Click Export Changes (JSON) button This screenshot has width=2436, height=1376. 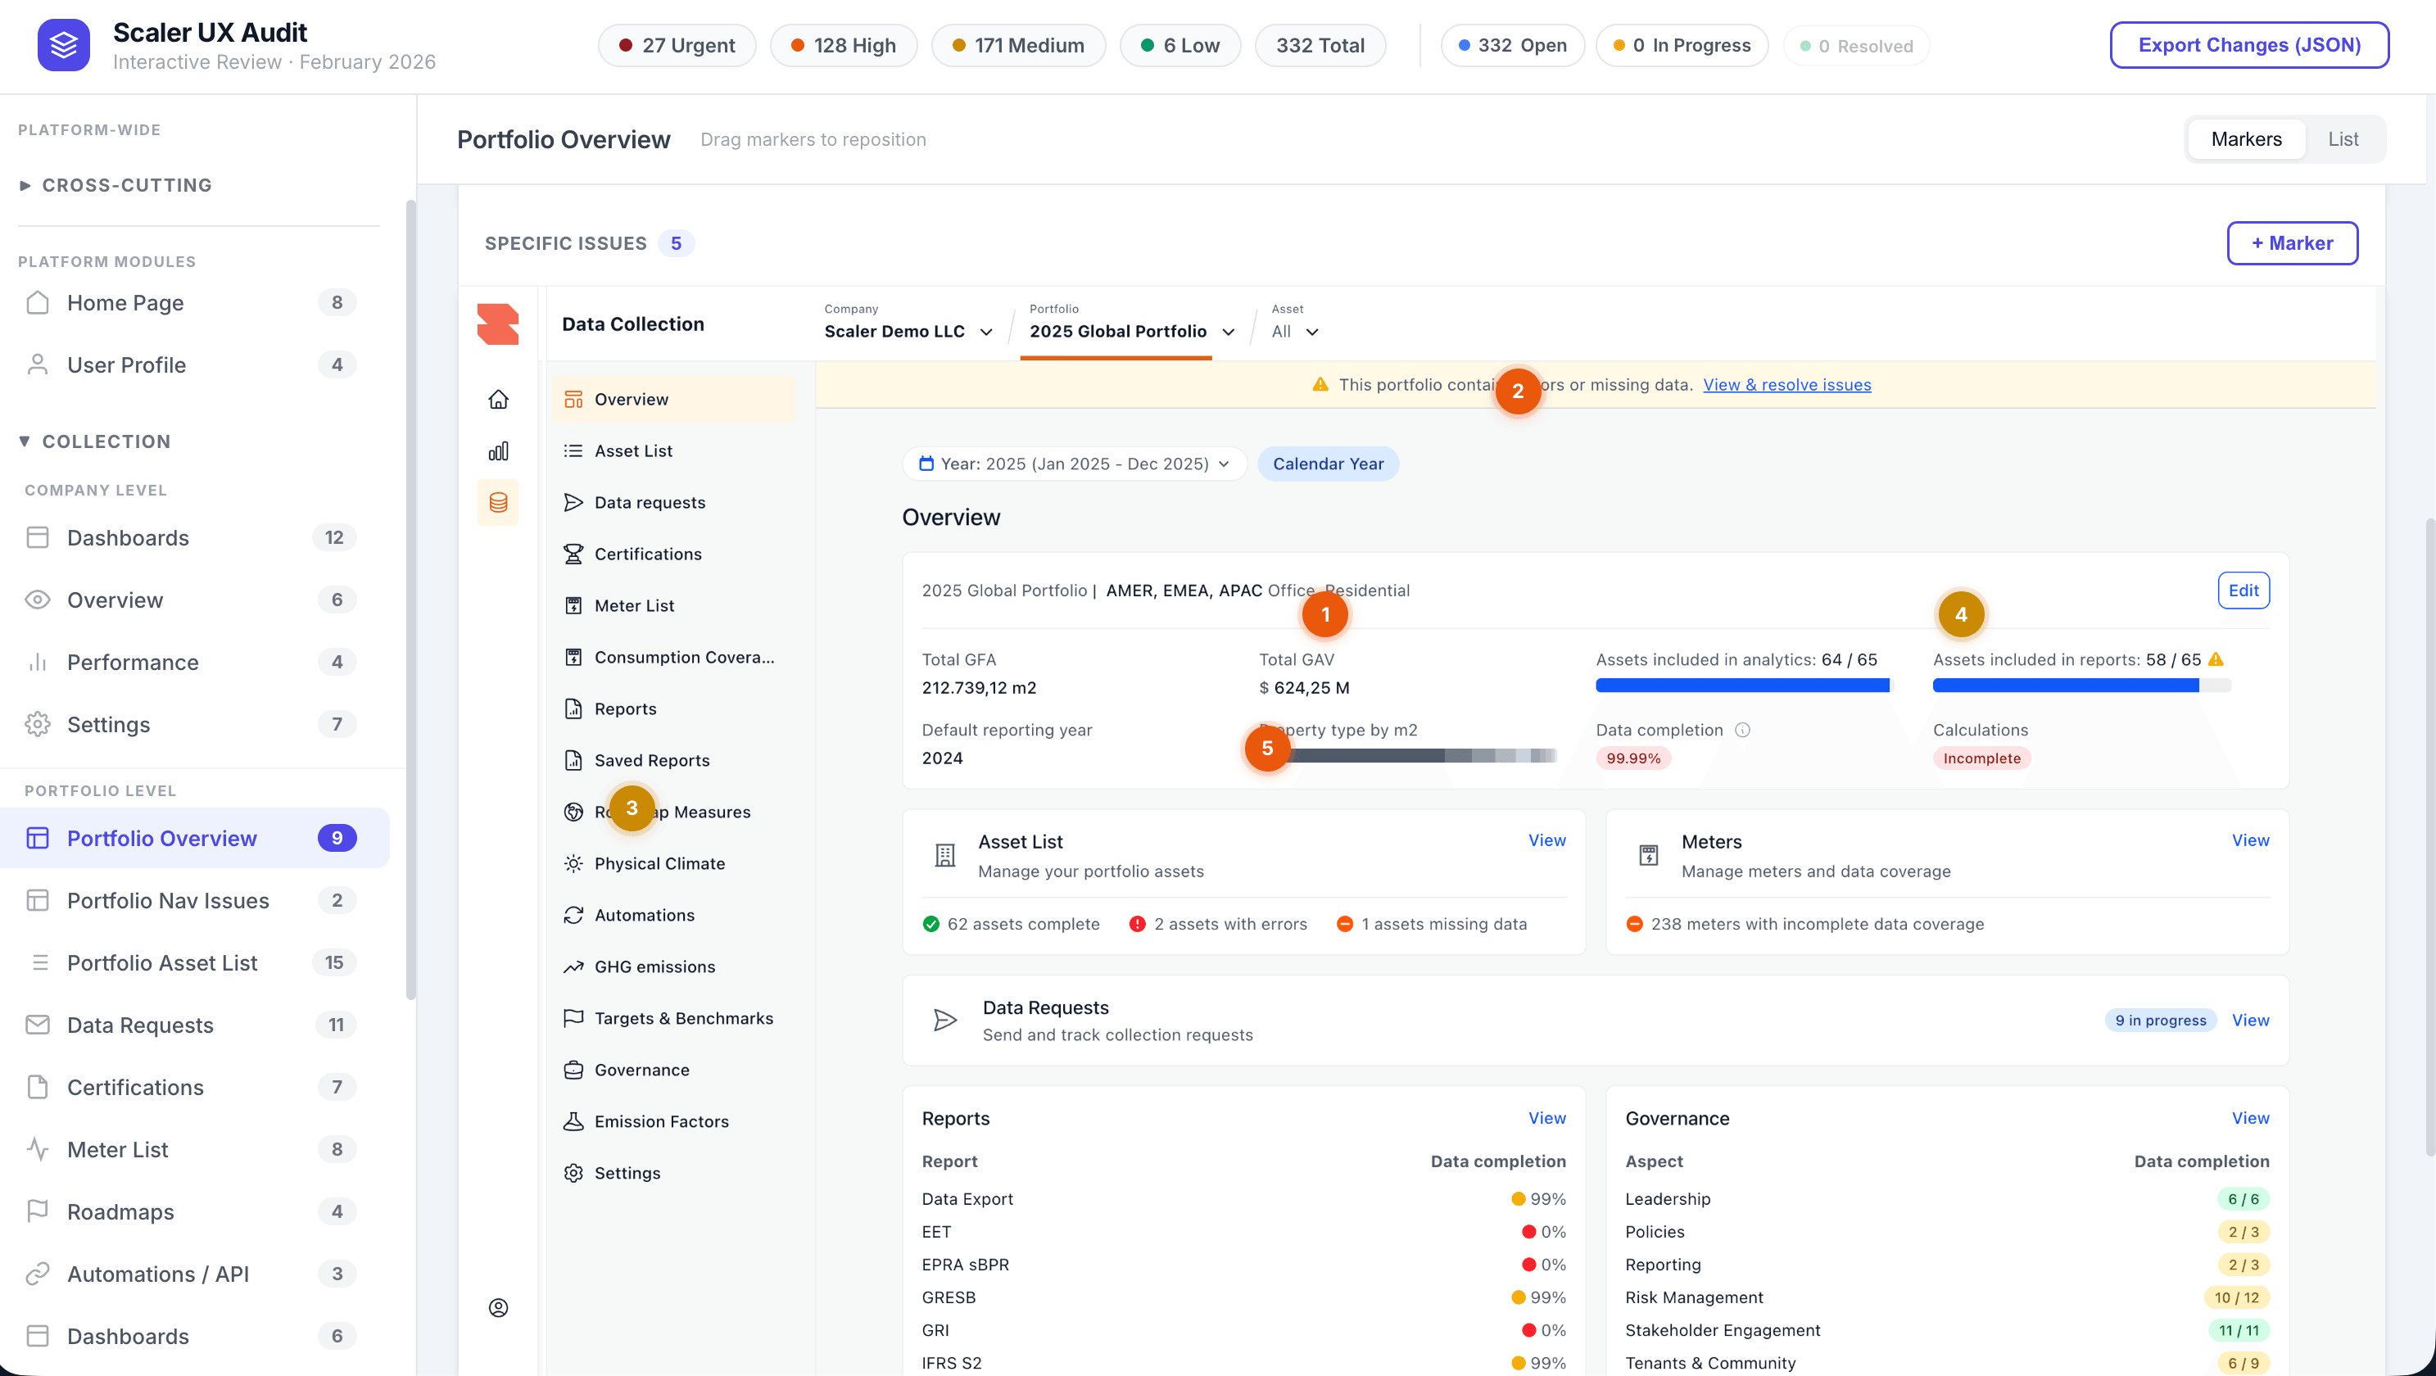pos(2248,45)
